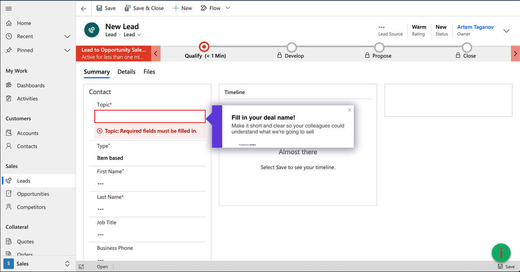Click the Lead to Opportunity Sales process banner

pos(113,54)
